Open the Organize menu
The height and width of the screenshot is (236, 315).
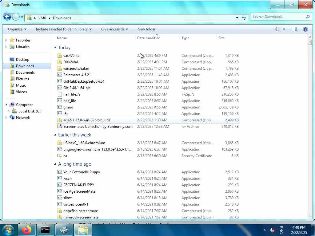(x=17, y=29)
